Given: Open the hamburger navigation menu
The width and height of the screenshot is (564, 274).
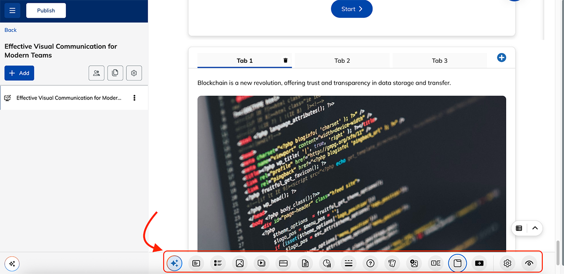Looking at the screenshot, I should [12, 10].
